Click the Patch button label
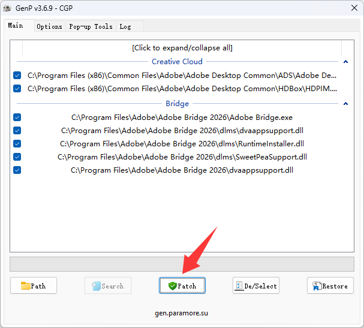Screen dimensions: 364x328 pos(187,286)
